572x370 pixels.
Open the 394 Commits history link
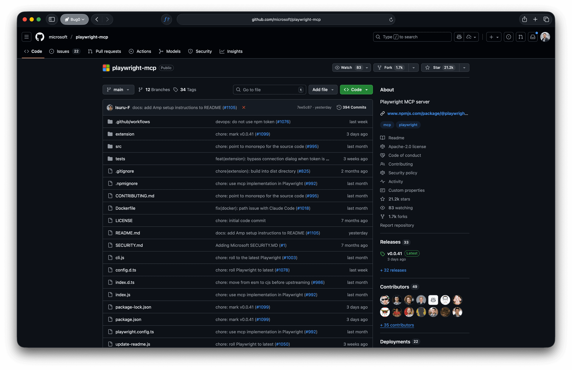(x=352, y=107)
